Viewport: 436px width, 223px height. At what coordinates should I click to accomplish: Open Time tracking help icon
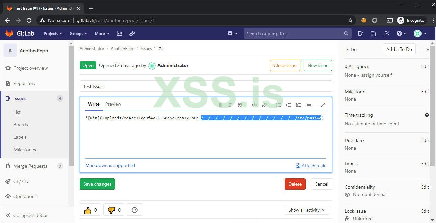[427, 115]
